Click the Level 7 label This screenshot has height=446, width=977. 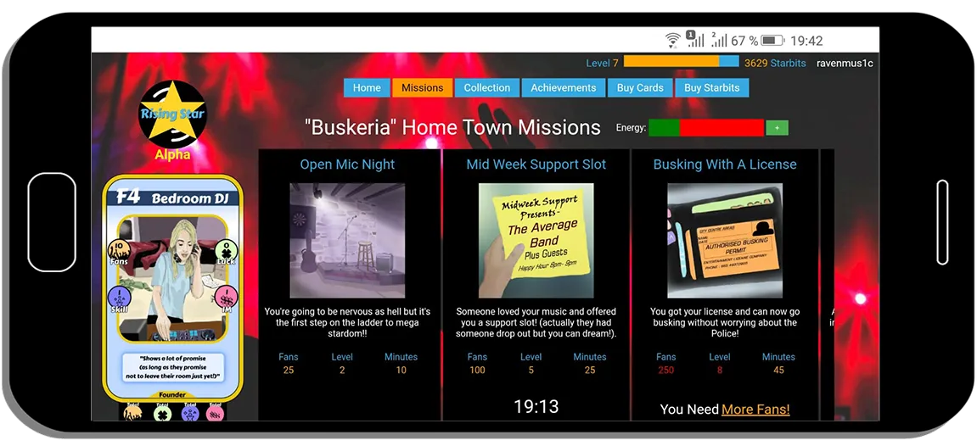pos(602,63)
